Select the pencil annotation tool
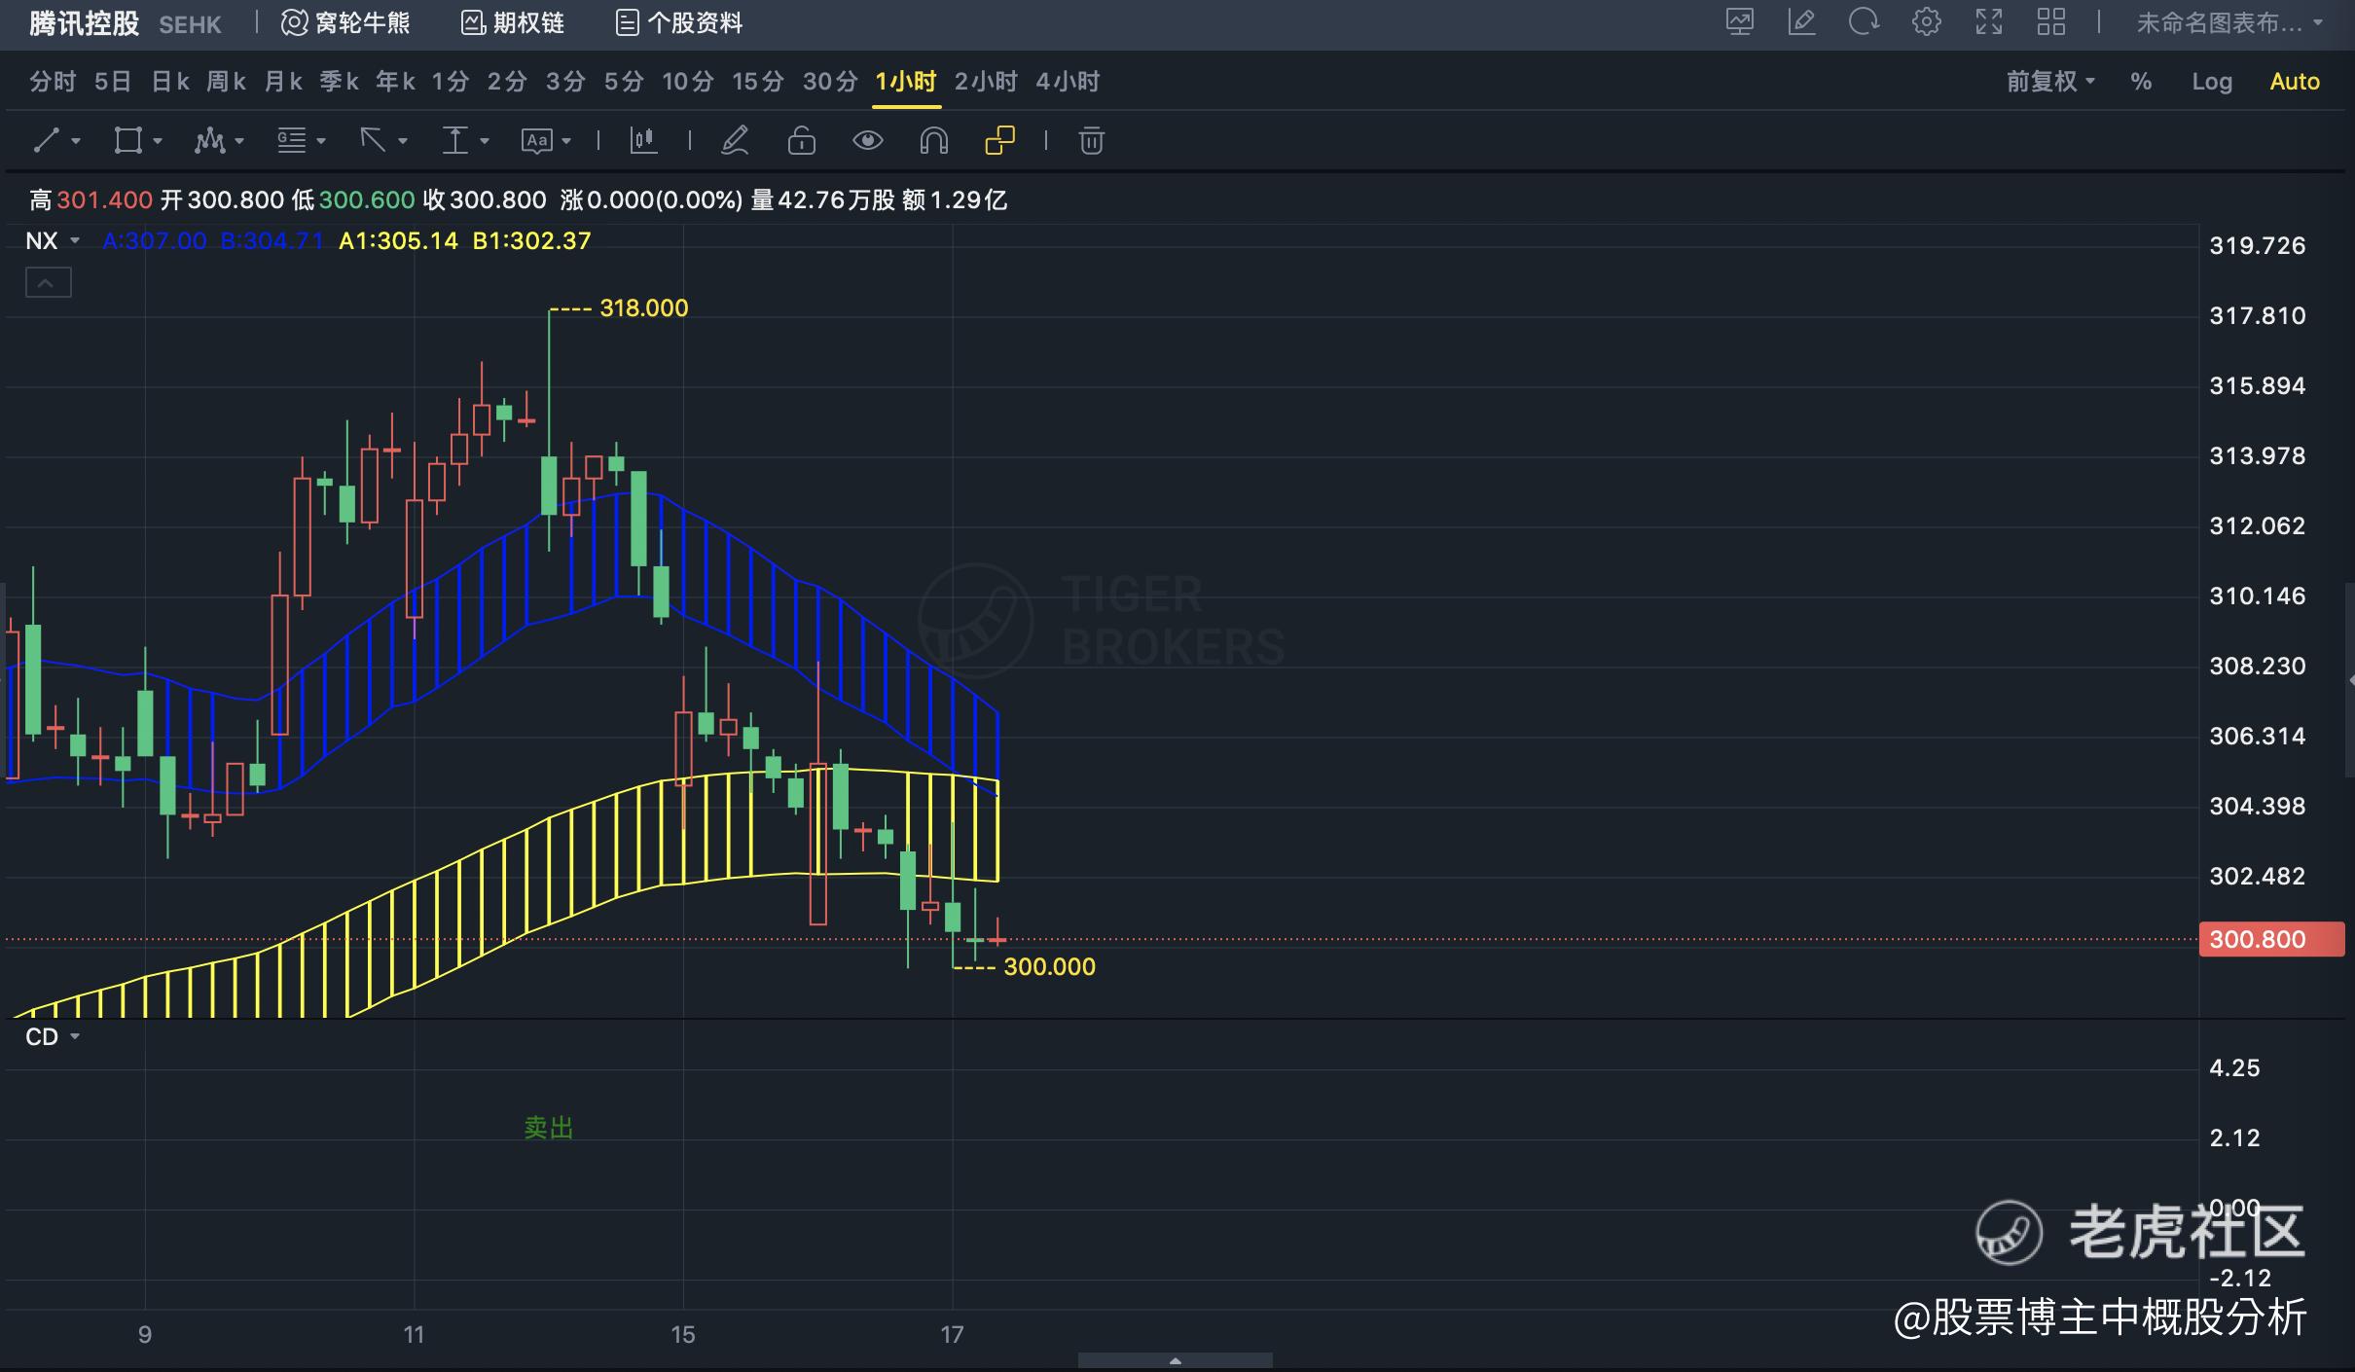Screen dimensions: 2355x1372 (x=735, y=141)
